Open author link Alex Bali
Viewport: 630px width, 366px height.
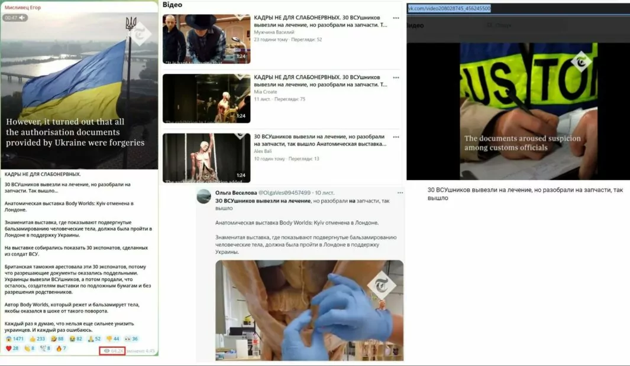tap(263, 151)
